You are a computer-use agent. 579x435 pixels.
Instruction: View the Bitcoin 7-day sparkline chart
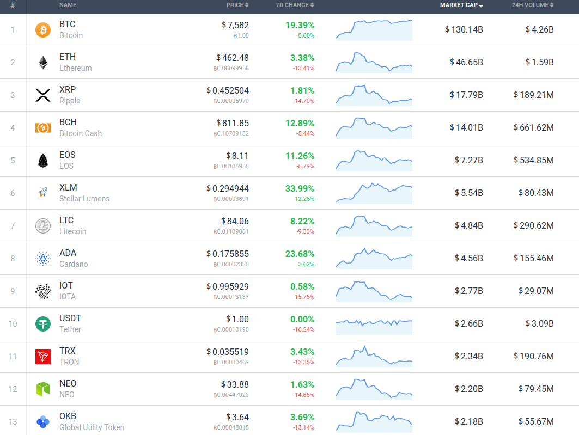point(374,30)
